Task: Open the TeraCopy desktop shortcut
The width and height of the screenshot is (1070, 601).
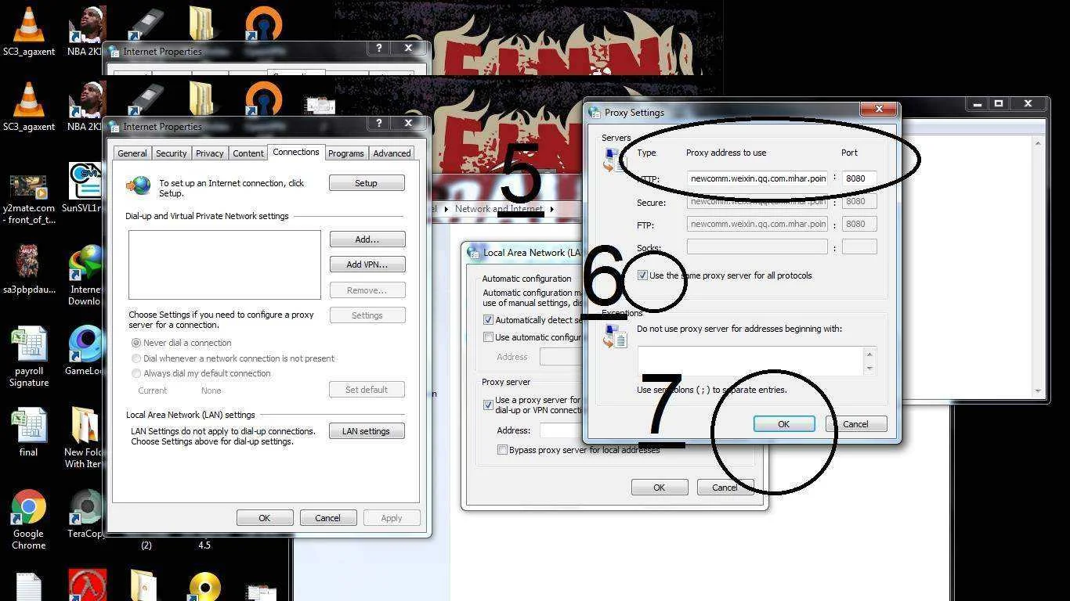Action: pos(85,514)
